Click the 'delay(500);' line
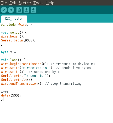Image resolution: width=113 pixels, height=123 pixels. (11, 95)
